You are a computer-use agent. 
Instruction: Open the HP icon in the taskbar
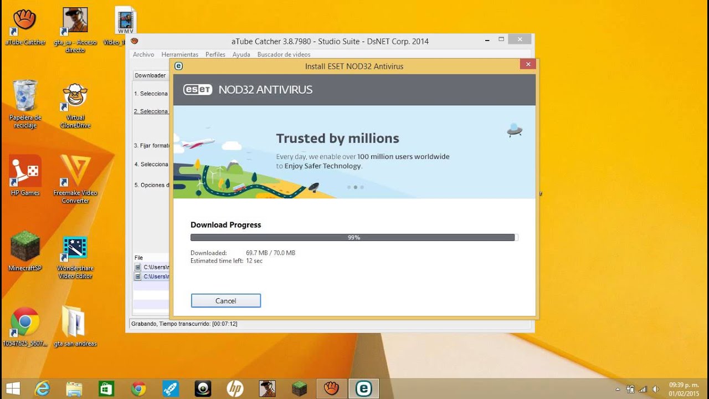(x=235, y=388)
